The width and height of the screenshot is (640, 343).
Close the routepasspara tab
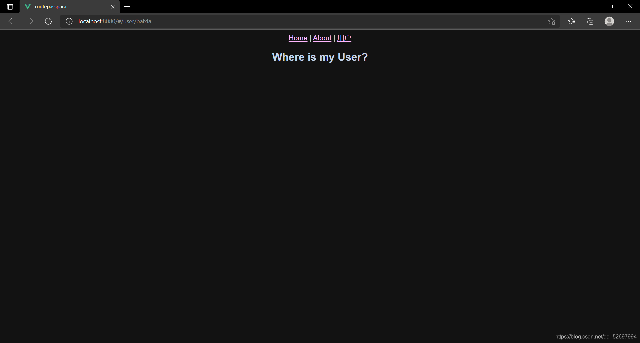click(x=113, y=7)
